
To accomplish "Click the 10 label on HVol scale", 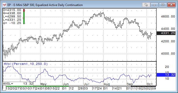I will [167, 79].
